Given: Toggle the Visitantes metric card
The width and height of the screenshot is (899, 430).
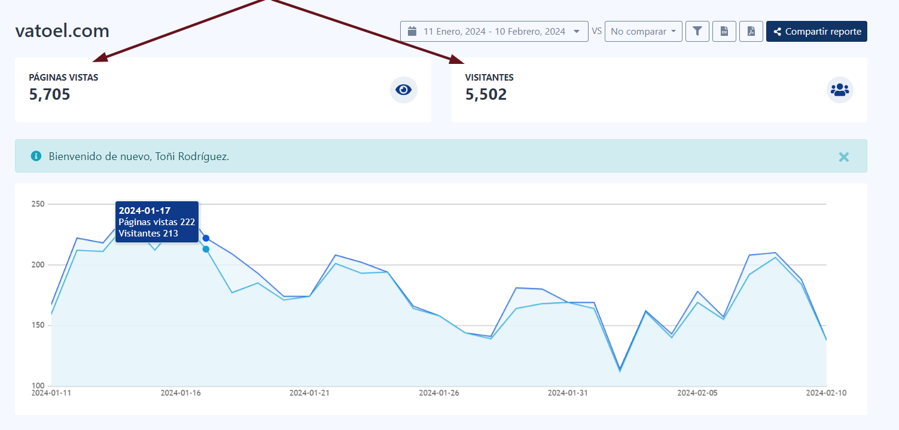Looking at the screenshot, I should pos(659,90).
